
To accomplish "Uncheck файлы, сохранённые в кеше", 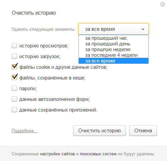I will tap(15, 77).
